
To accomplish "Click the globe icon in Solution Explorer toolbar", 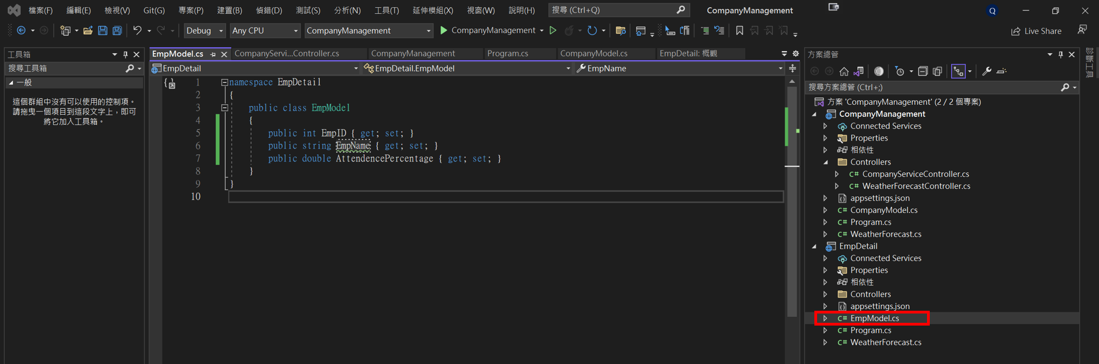I will click(879, 71).
